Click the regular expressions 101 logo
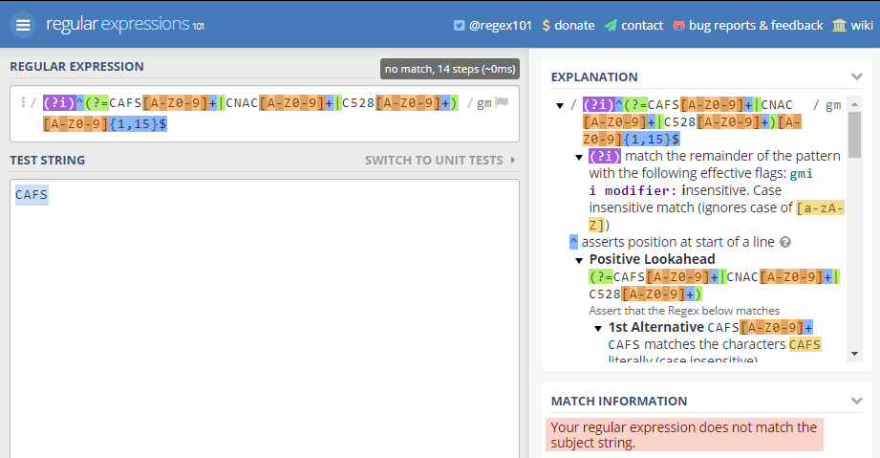This screenshot has height=458, width=880. pyautogui.click(x=124, y=25)
